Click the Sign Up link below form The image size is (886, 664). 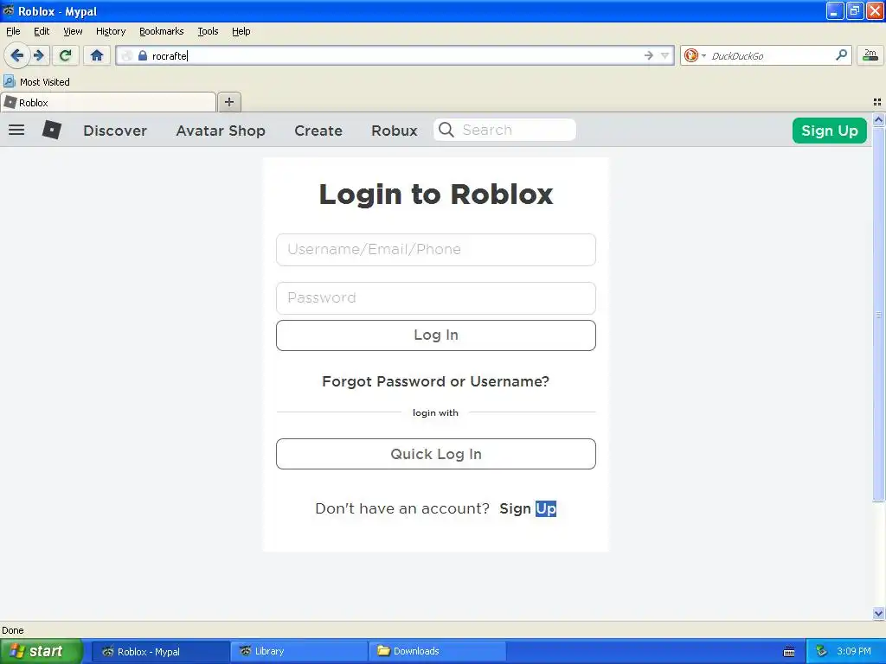tap(528, 508)
